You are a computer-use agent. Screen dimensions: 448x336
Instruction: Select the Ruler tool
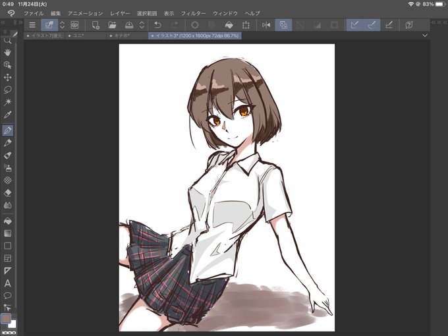7,271
